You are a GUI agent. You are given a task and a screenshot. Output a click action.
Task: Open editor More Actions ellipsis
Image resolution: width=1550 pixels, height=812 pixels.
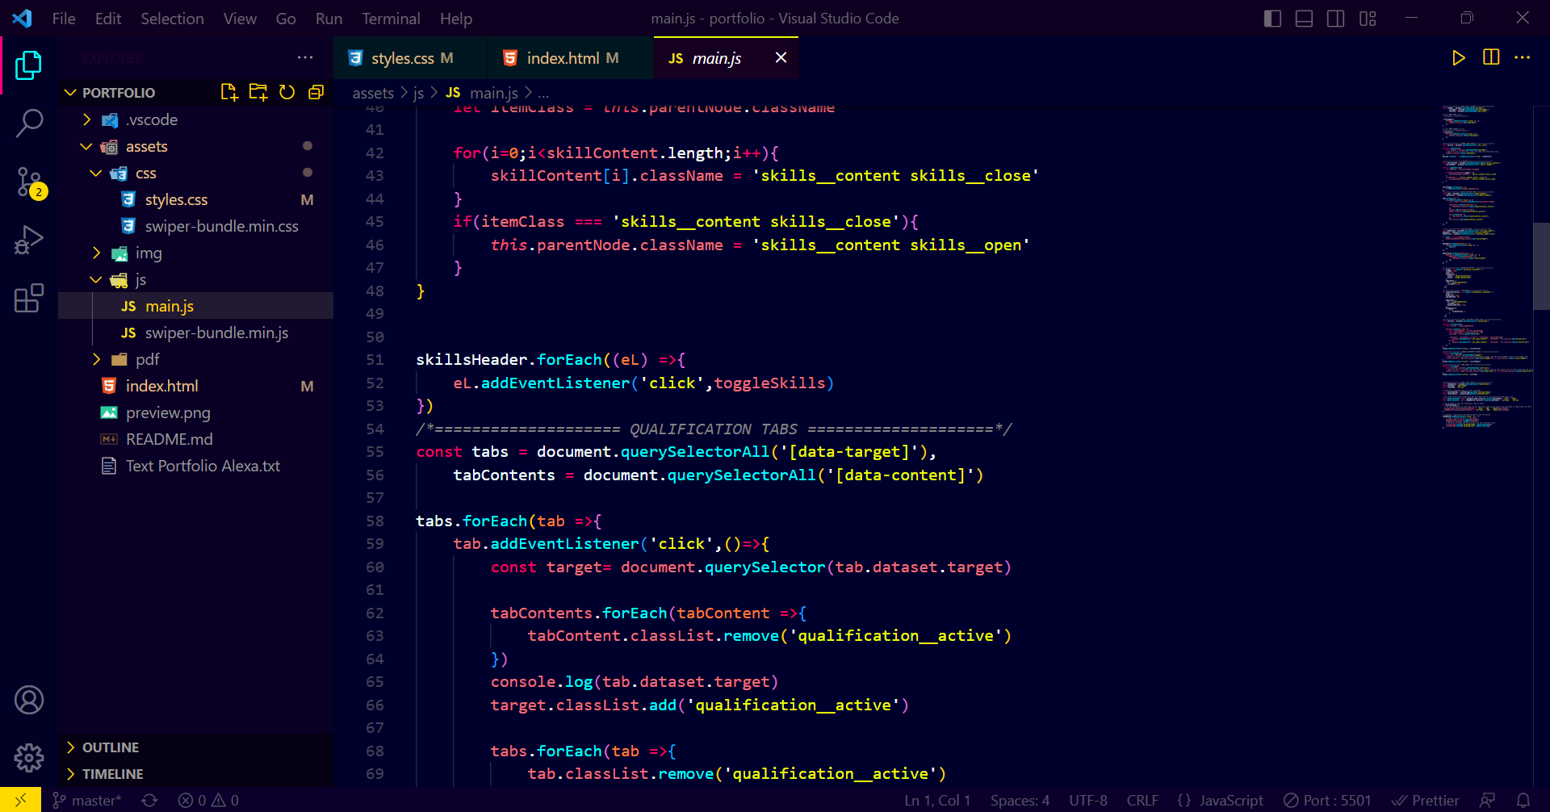(1523, 57)
